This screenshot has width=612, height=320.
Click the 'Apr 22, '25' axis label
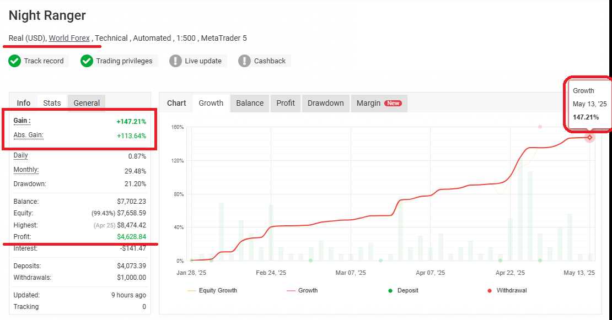coord(510,273)
